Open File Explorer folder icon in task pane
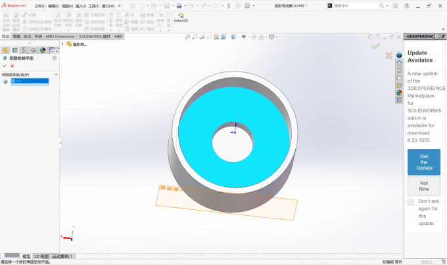 coord(399,77)
